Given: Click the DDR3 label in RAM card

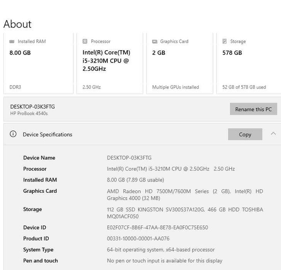Looking at the screenshot, I should (x=15, y=87).
